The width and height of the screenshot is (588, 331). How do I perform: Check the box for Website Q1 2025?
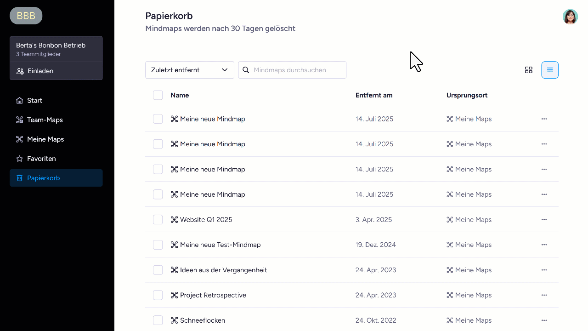(x=158, y=220)
